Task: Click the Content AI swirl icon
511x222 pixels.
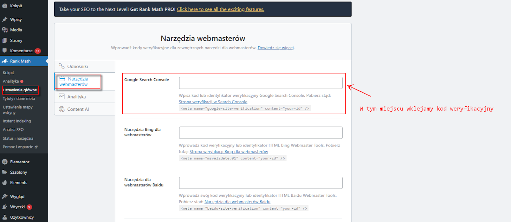Action: pos(62,109)
